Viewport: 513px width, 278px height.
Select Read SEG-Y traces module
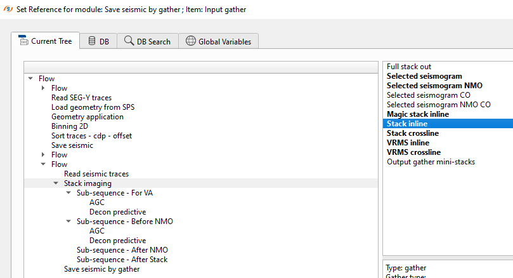(81, 98)
